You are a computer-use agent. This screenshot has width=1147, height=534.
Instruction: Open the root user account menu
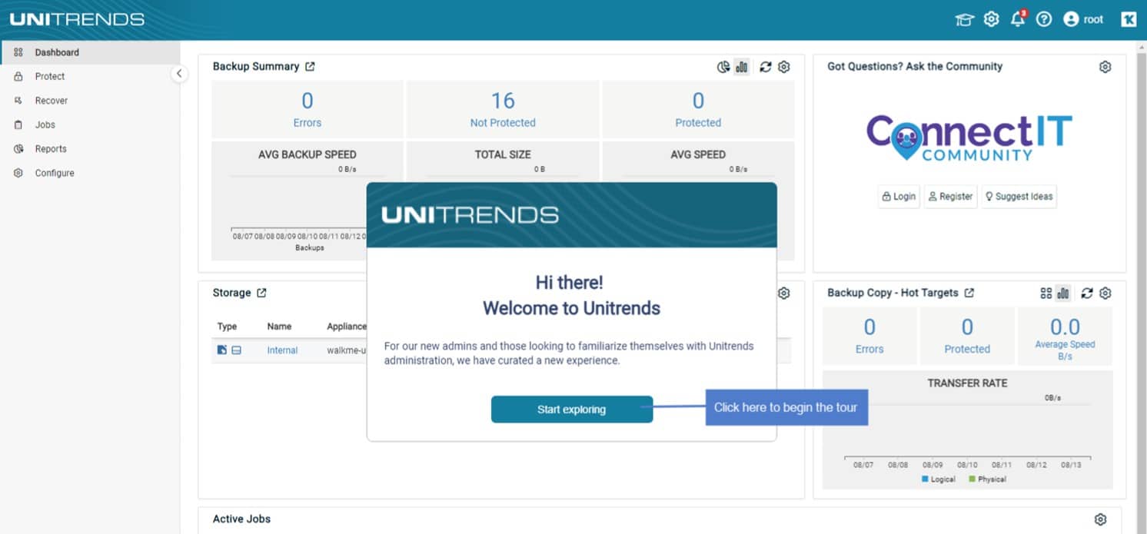pos(1083,20)
